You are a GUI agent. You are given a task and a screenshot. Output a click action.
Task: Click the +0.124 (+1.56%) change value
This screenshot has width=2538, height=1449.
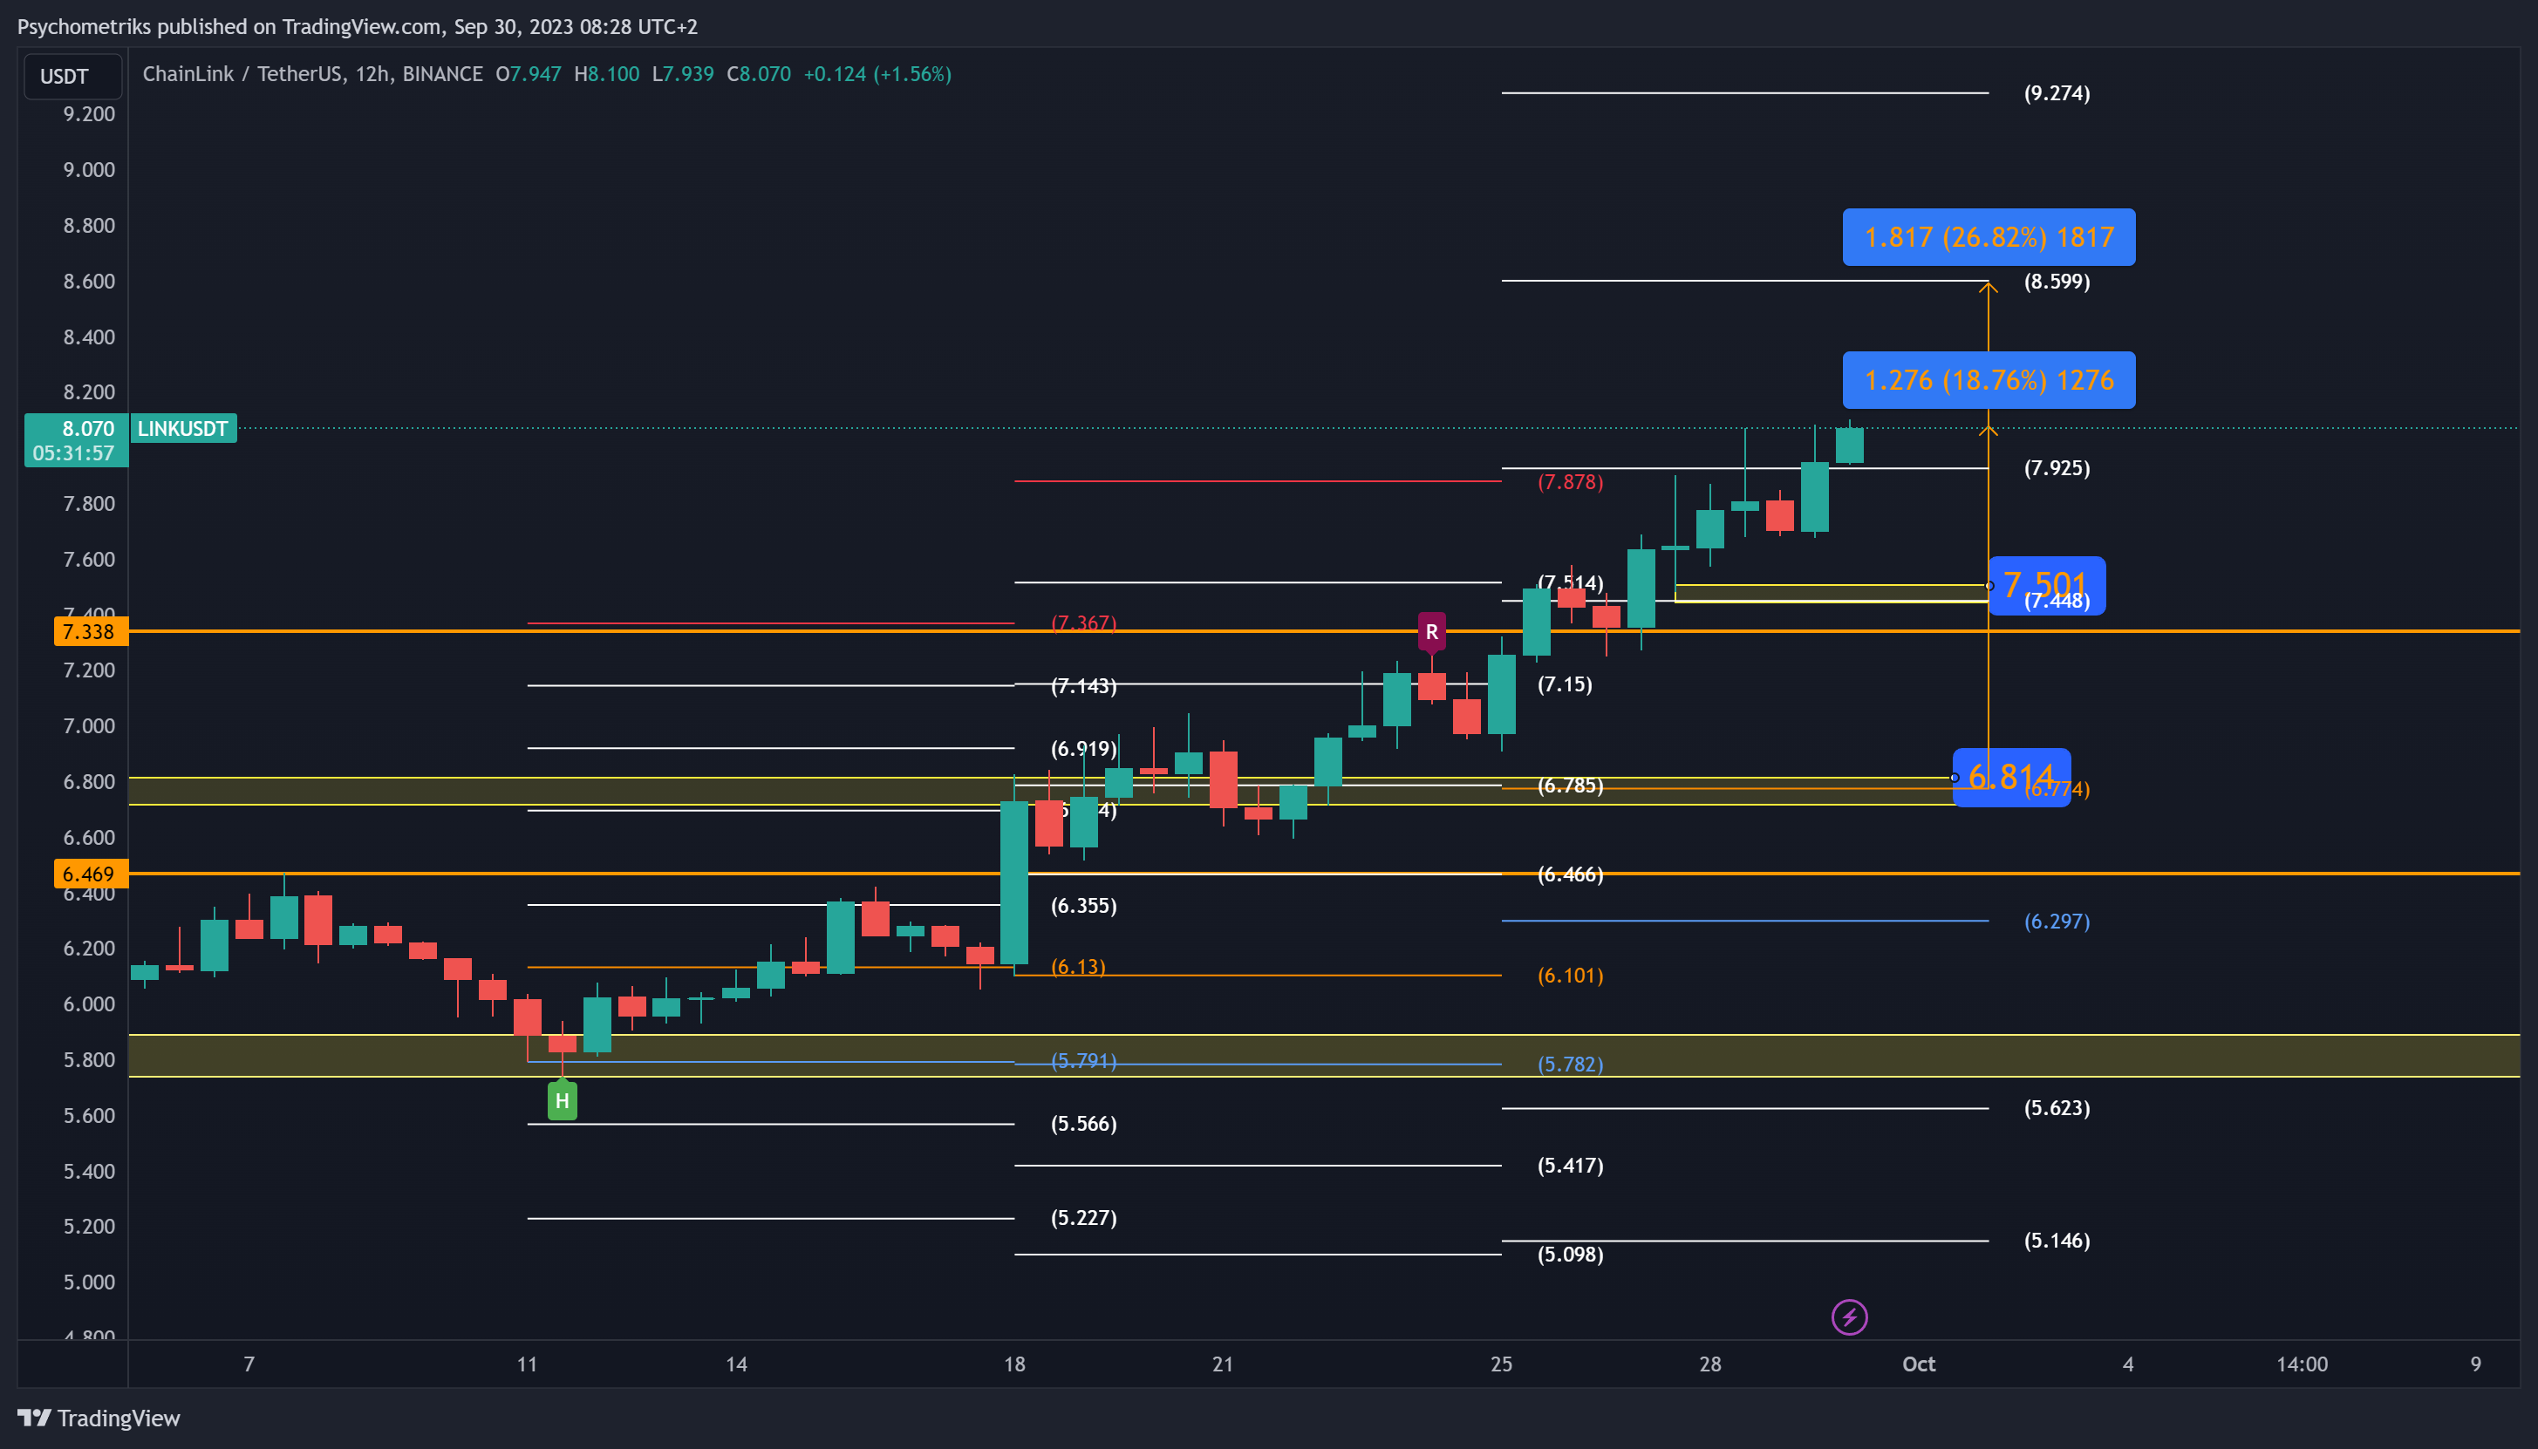click(x=877, y=75)
